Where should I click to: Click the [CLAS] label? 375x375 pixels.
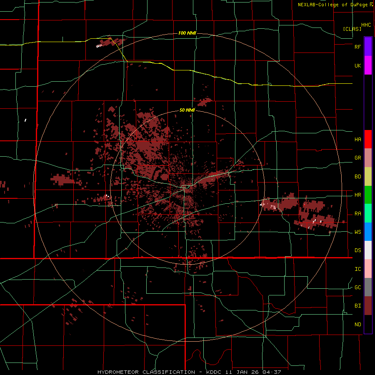coord(352,29)
